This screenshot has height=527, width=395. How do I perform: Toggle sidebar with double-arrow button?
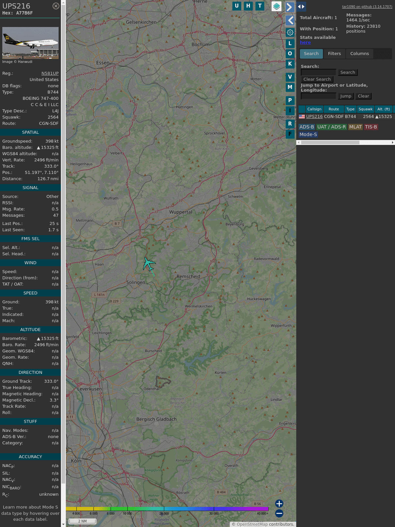tap(301, 6)
